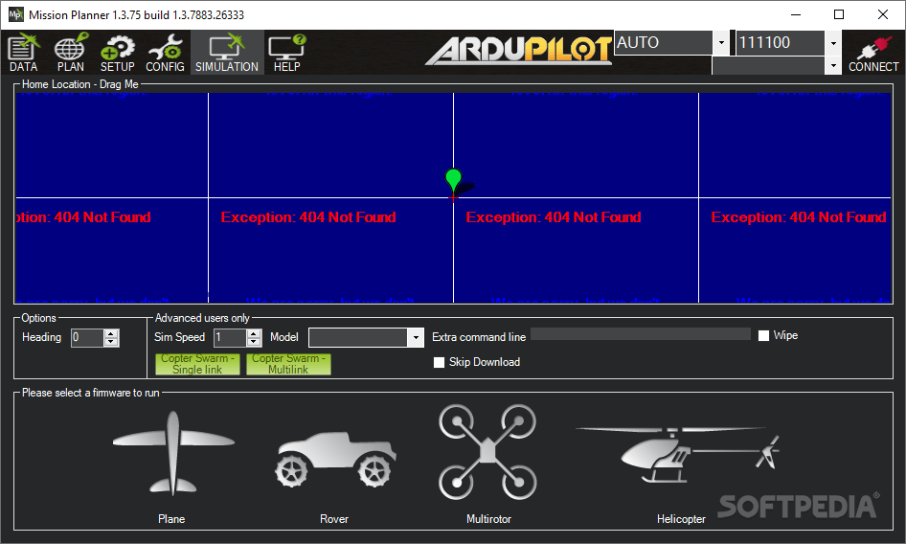Viewport: 906px width, 544px height.
Task: Click the Mission Planner title bar icon
Action: 15,14
